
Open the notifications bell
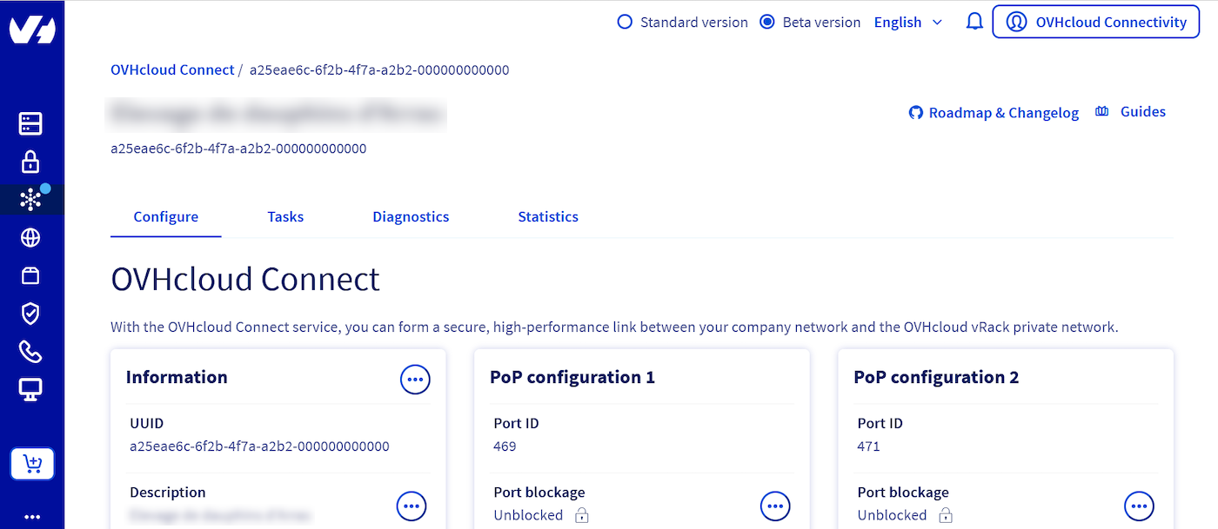pos(974,22)
